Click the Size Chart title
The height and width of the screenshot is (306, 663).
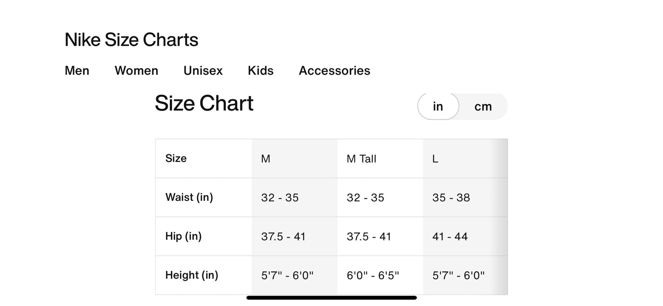(204, 103)
